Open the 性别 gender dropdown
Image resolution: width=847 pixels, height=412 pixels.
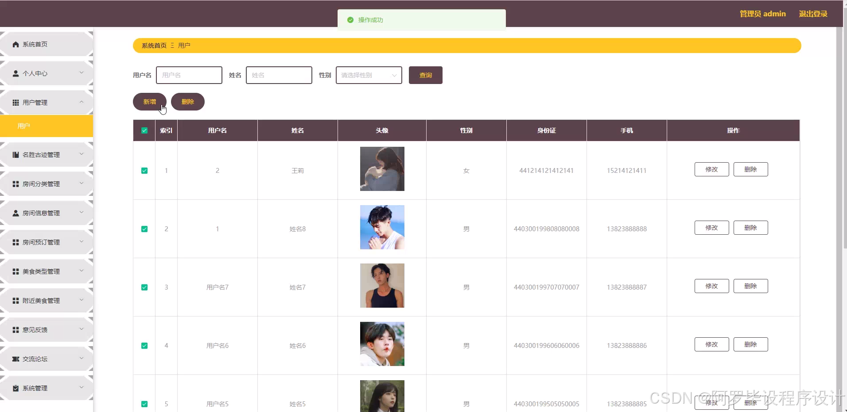pyautogui.click(x=369, y=75)
